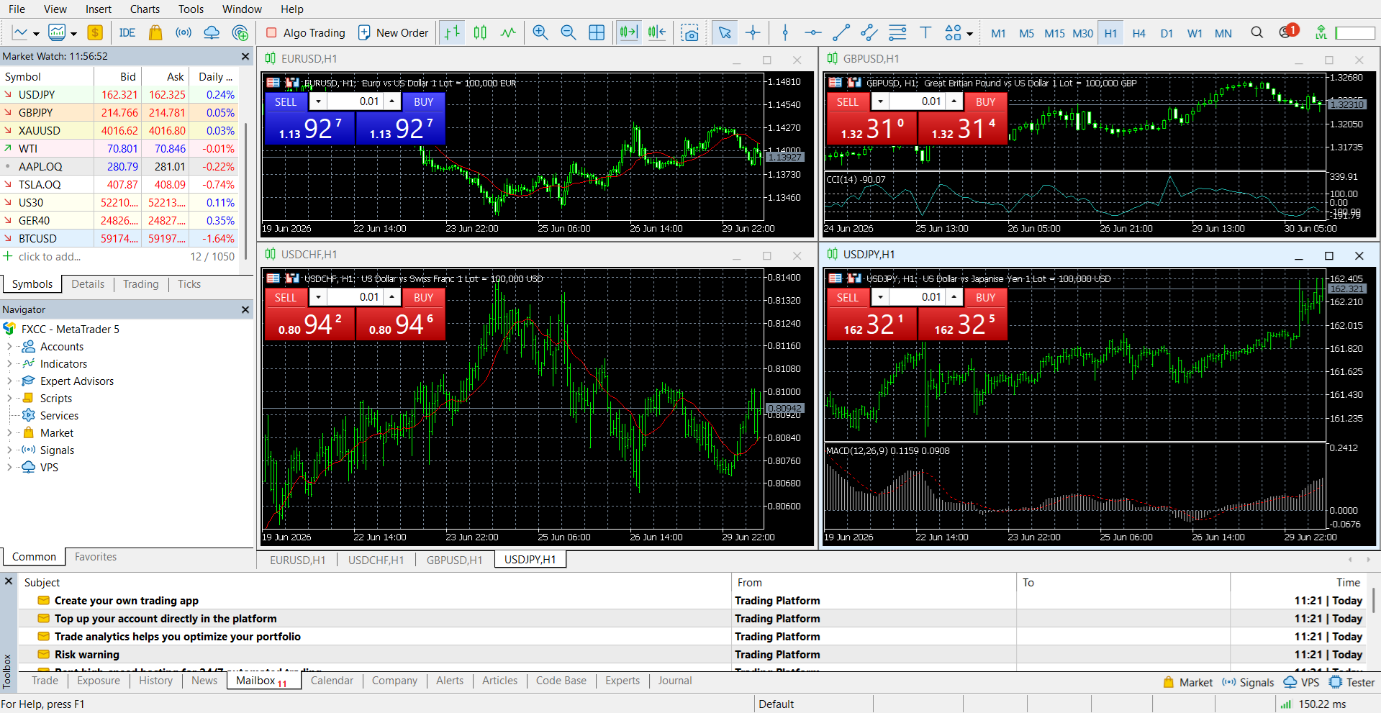
Task: Select the Fibonacci retracement tool
Action: [897, 32]
